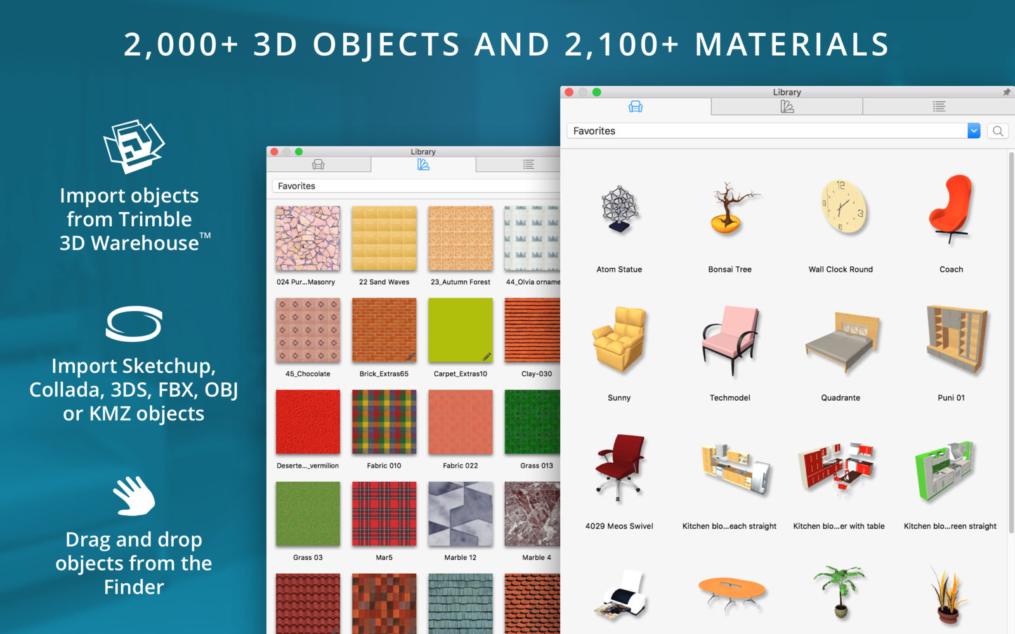This screenshot has height=634, width=1015.
Task: Pick 22 Sand Waves material swatch
Action: pos(384,238)
